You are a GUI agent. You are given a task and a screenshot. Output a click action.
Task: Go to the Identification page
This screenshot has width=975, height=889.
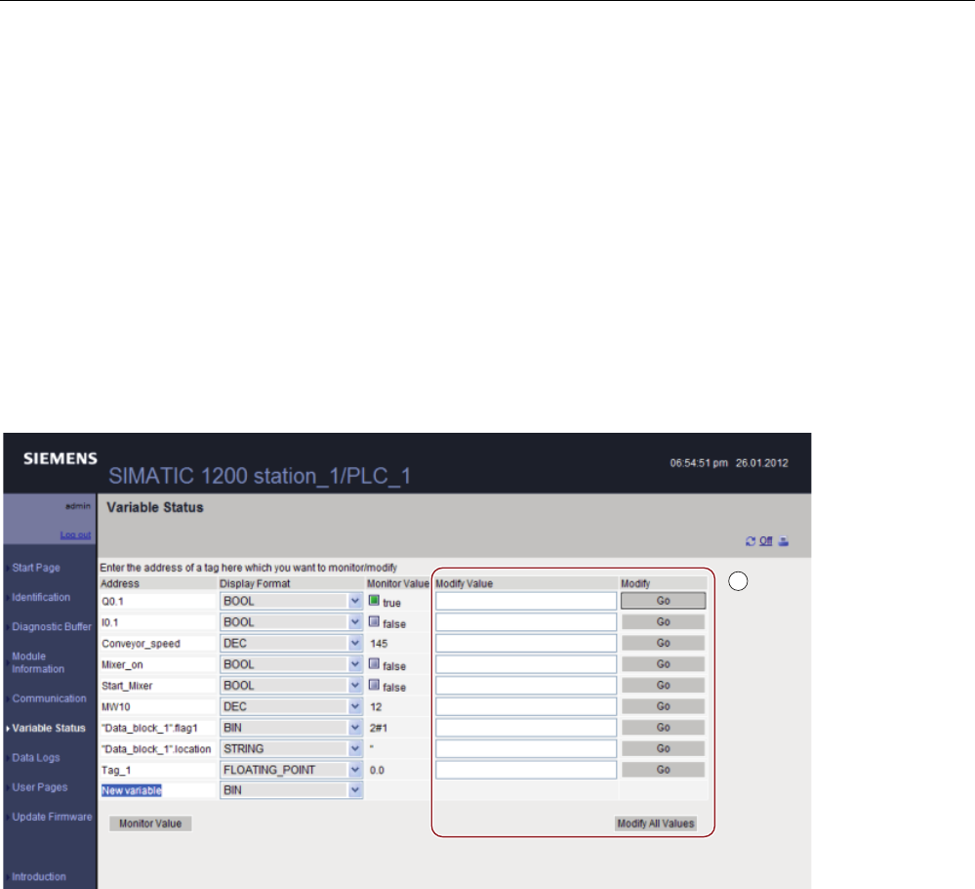pyautogui.click(x=41, y=597)
